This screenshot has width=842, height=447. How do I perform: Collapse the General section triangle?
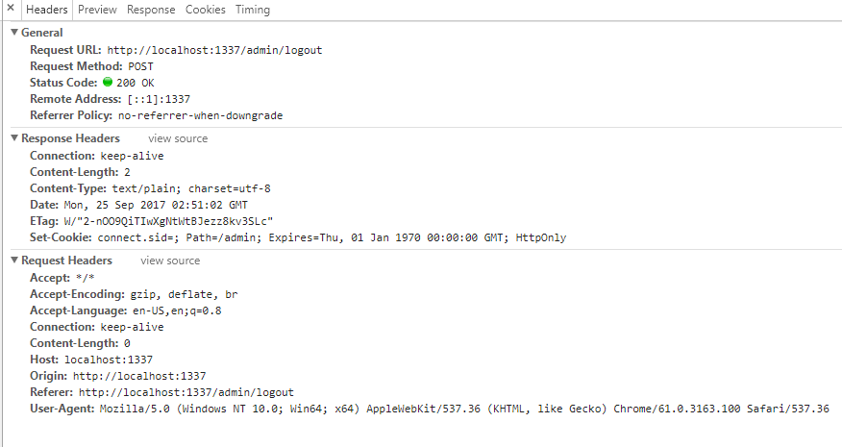[14, 33]
